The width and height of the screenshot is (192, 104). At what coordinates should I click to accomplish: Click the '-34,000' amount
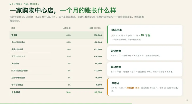pyautogui.click(x=98, y=56)
